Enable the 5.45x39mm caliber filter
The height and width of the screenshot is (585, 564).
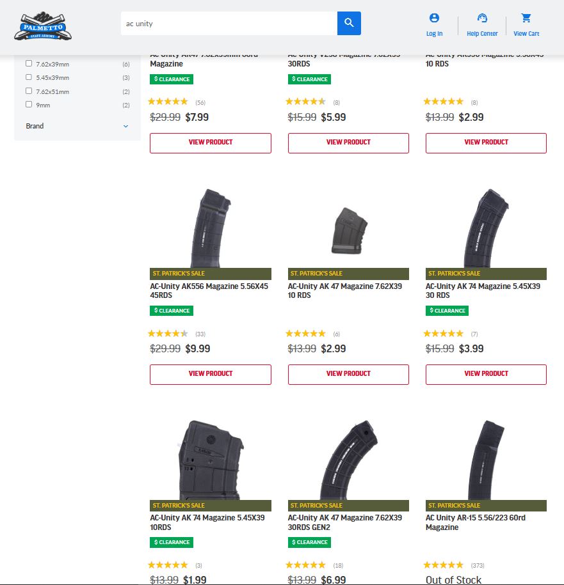[29, 77]
